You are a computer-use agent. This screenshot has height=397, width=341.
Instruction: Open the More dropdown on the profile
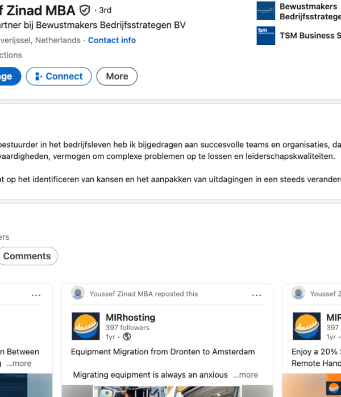(117, 77)
